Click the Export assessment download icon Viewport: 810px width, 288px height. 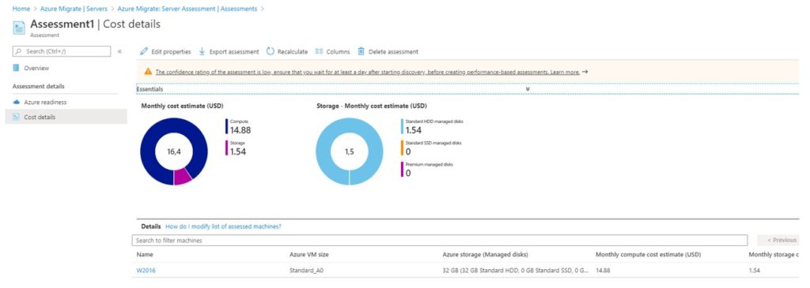point(202,51)
